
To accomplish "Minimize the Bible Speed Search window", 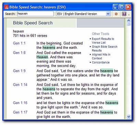I will (x=115, y=7).
